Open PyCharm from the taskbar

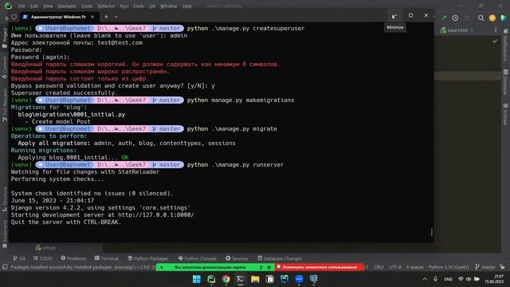pyautogui.click(x=211, y=279)
